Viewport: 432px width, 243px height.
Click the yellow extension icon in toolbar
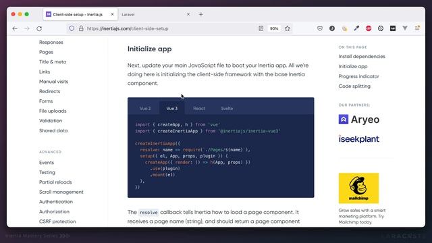tap(344, 28)
